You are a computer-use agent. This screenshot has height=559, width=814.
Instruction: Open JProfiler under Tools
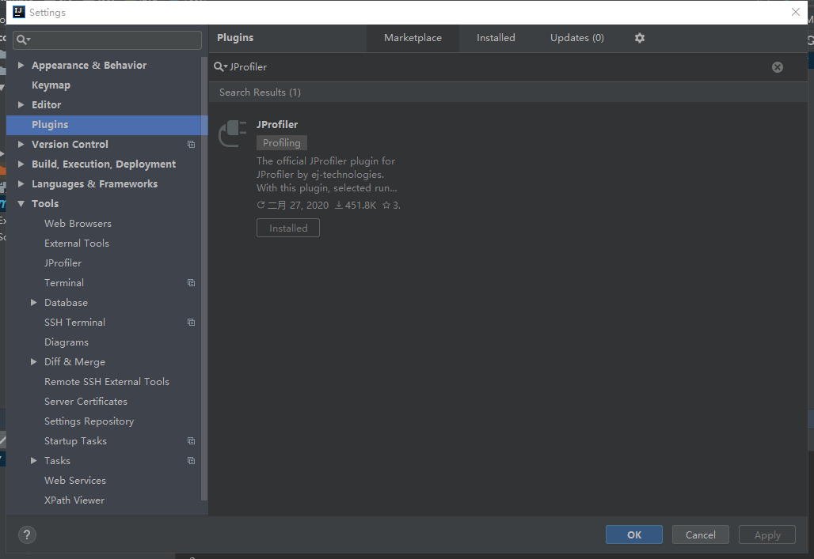coord(63,263)
